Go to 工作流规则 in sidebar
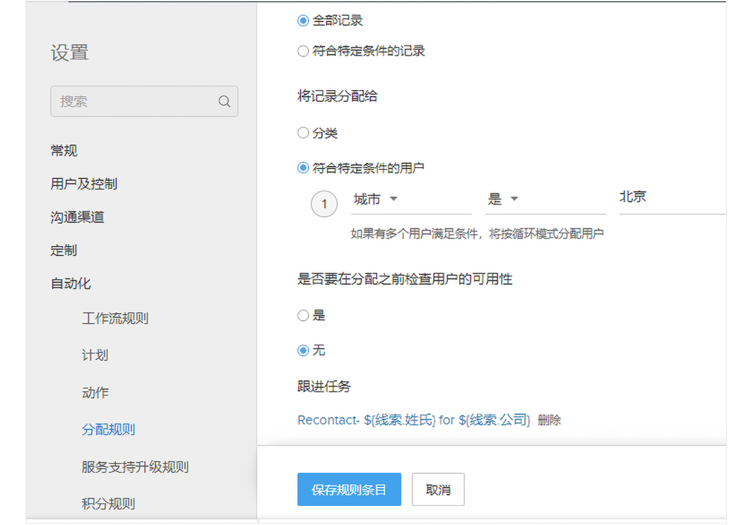 [115, 318]
